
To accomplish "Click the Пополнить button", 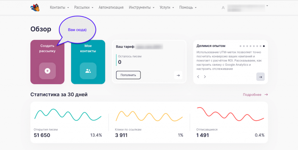I will pos(128,75).
